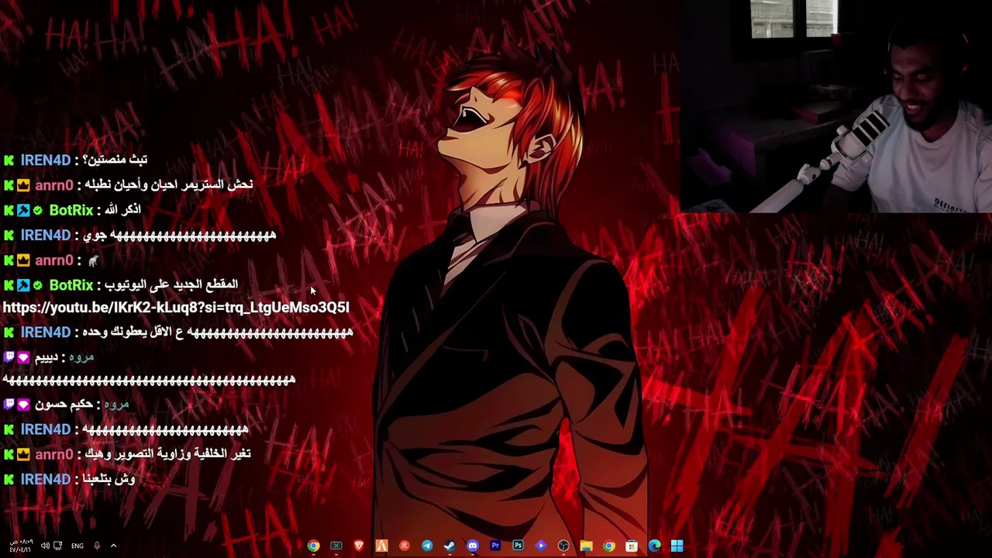Open Steam from the taskbar
The width and height of the screenshot is (992, 558).
(x=449, y=546)
